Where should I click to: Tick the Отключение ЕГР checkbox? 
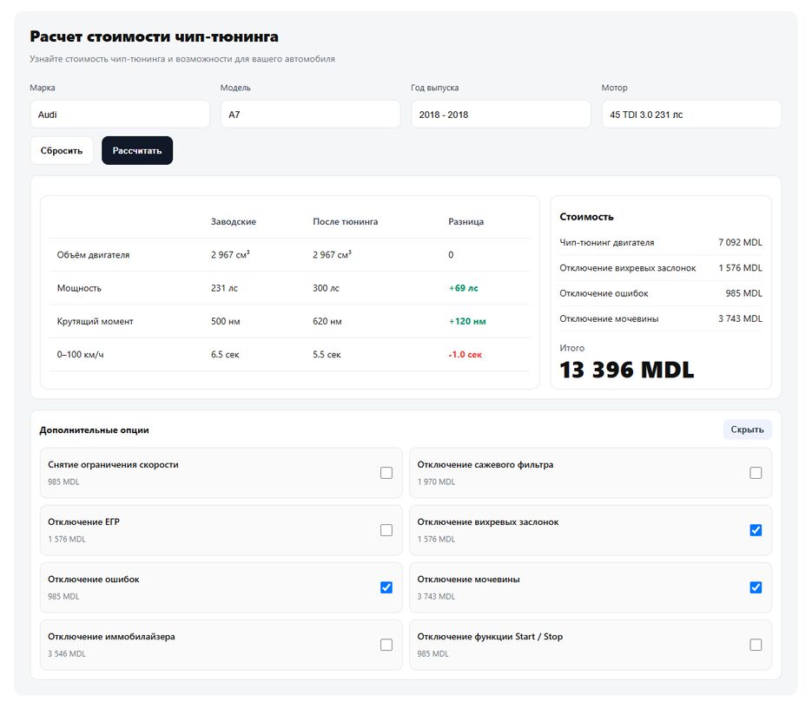(x=386, y=530)
